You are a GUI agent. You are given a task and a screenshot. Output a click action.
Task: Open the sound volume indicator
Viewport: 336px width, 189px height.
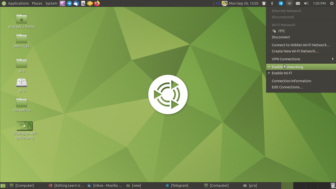coord(306,3)
